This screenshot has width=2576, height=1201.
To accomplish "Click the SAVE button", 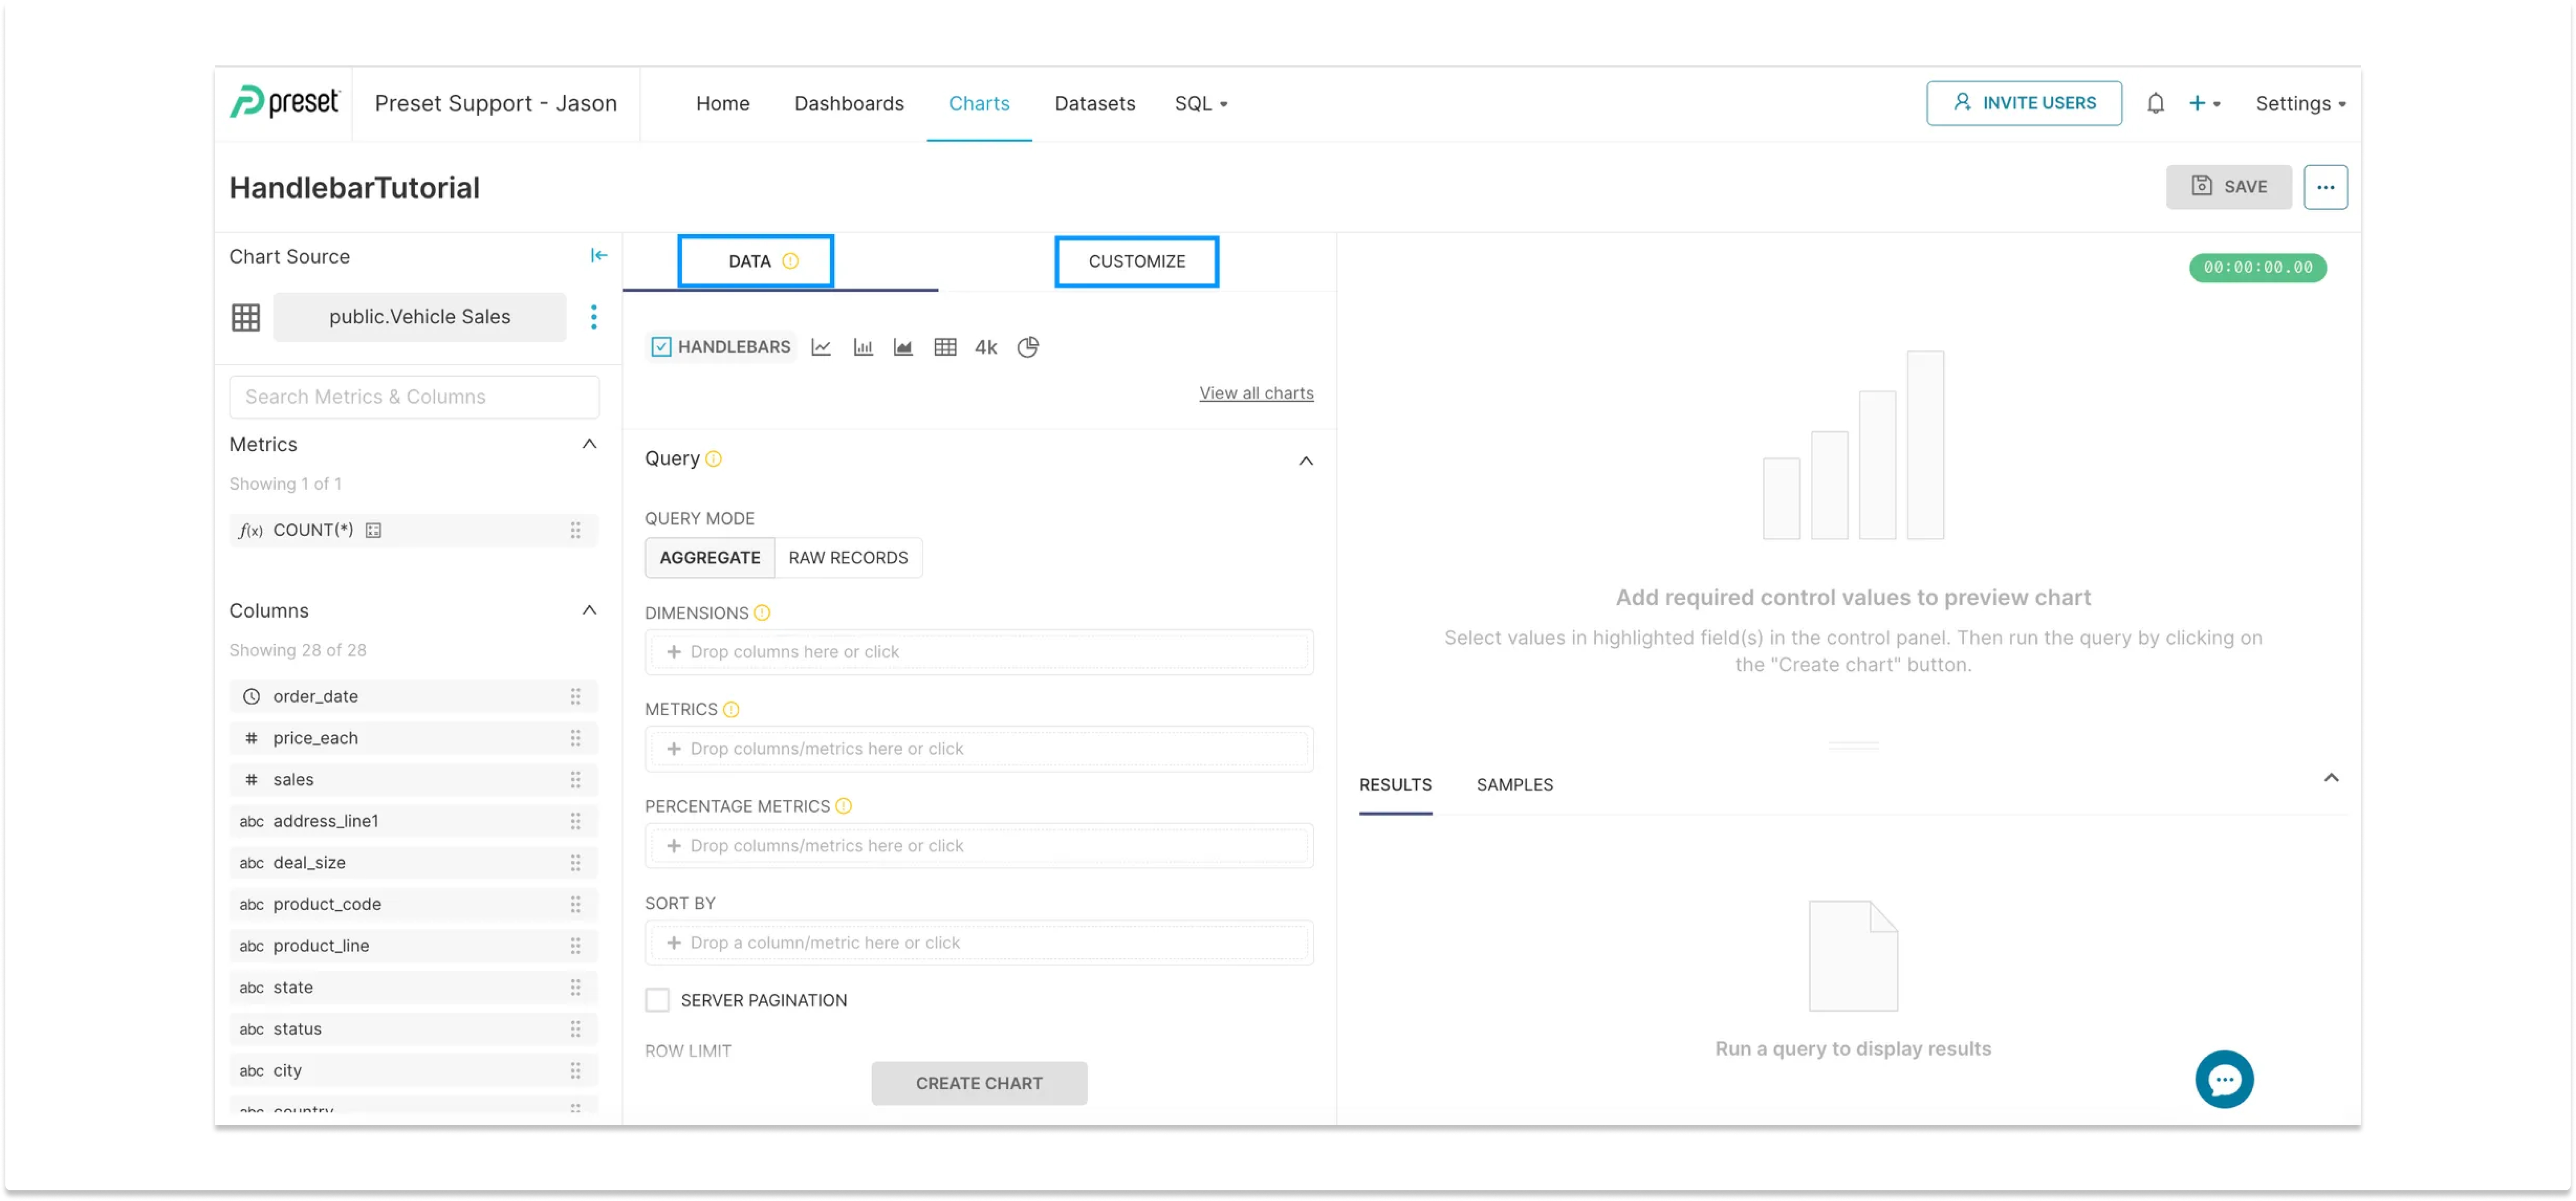I will click(x=2229, y=187).
